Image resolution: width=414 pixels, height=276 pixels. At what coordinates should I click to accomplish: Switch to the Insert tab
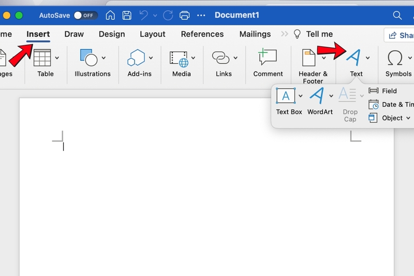click(38, 34)
